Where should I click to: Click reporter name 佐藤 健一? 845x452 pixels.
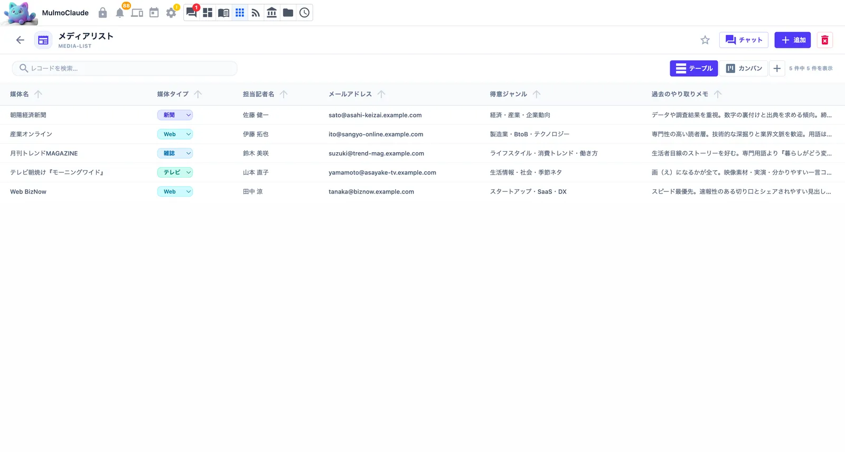pos(256,115)
